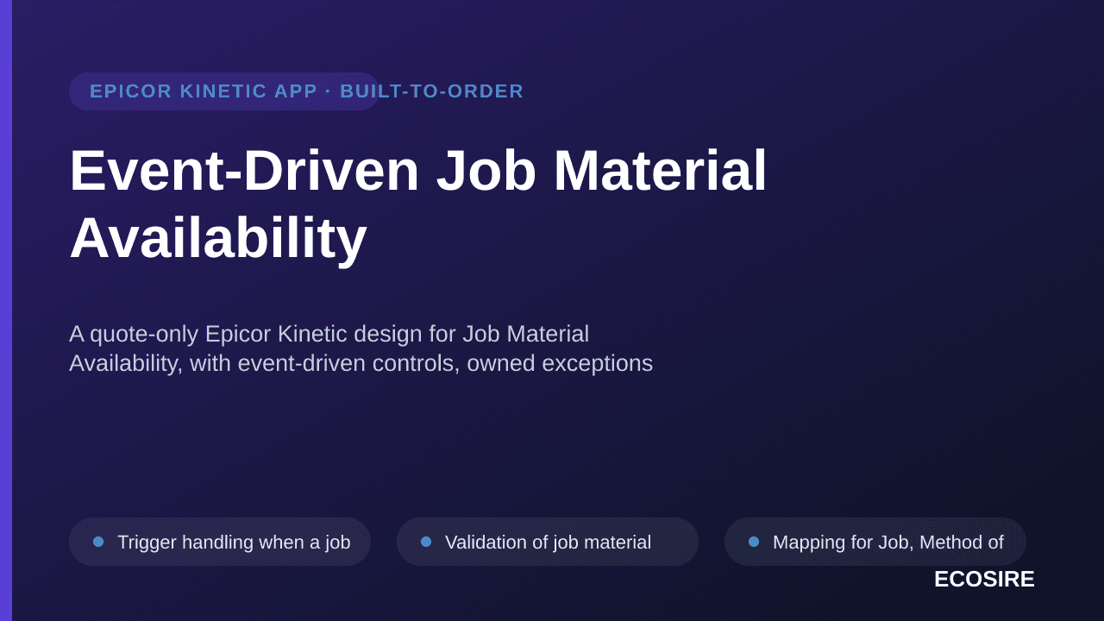Viewport: 1104px width, 621px height.
Task: Select the 'Mapping for Job, Method of' pill
Action: click(x=875, y=542)
